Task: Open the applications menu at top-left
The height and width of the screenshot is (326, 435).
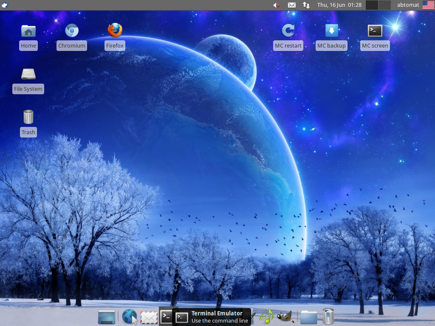Action: point(5,5)
